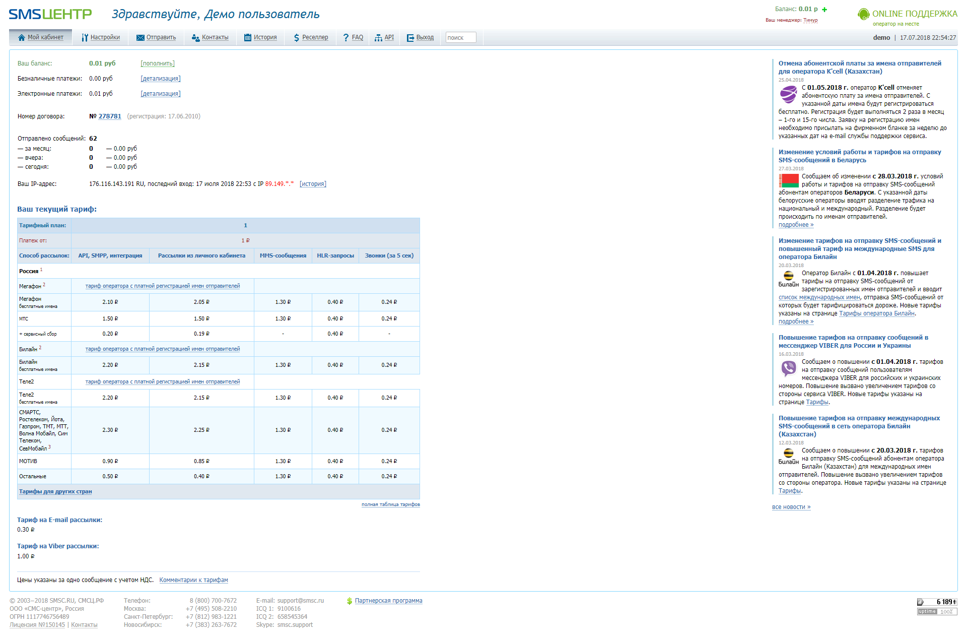
Task: Open contract number 278781 link
Action: point(110,116)
